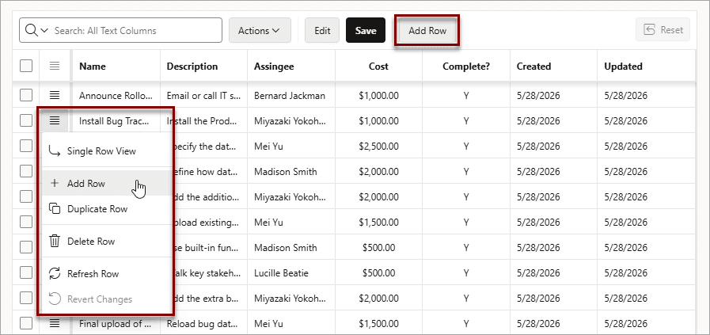Select checkbox for Announce Rollo... row
This screenshot has height=335, width=710.
click(26, 95)
